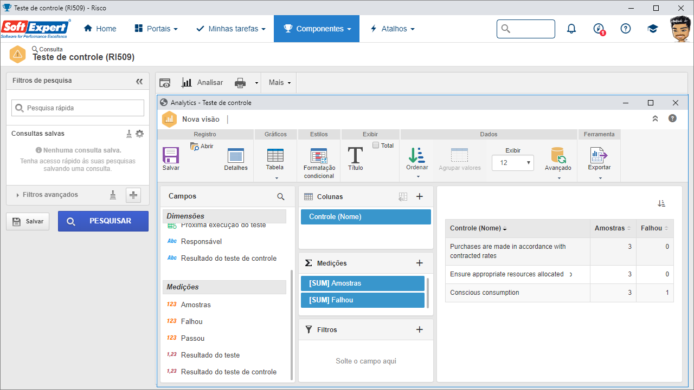The image size is (694, 390).
Task: Open saved queries settings gear
Action: pyautogui.click(x=140, y=134)
